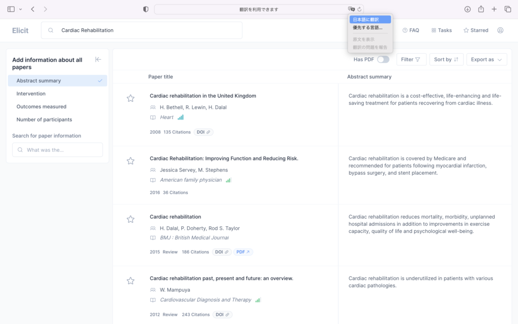The image size is (518, 324).
Task: Open a new Safari tab with plus icon
Action: [x=494, y=9]
